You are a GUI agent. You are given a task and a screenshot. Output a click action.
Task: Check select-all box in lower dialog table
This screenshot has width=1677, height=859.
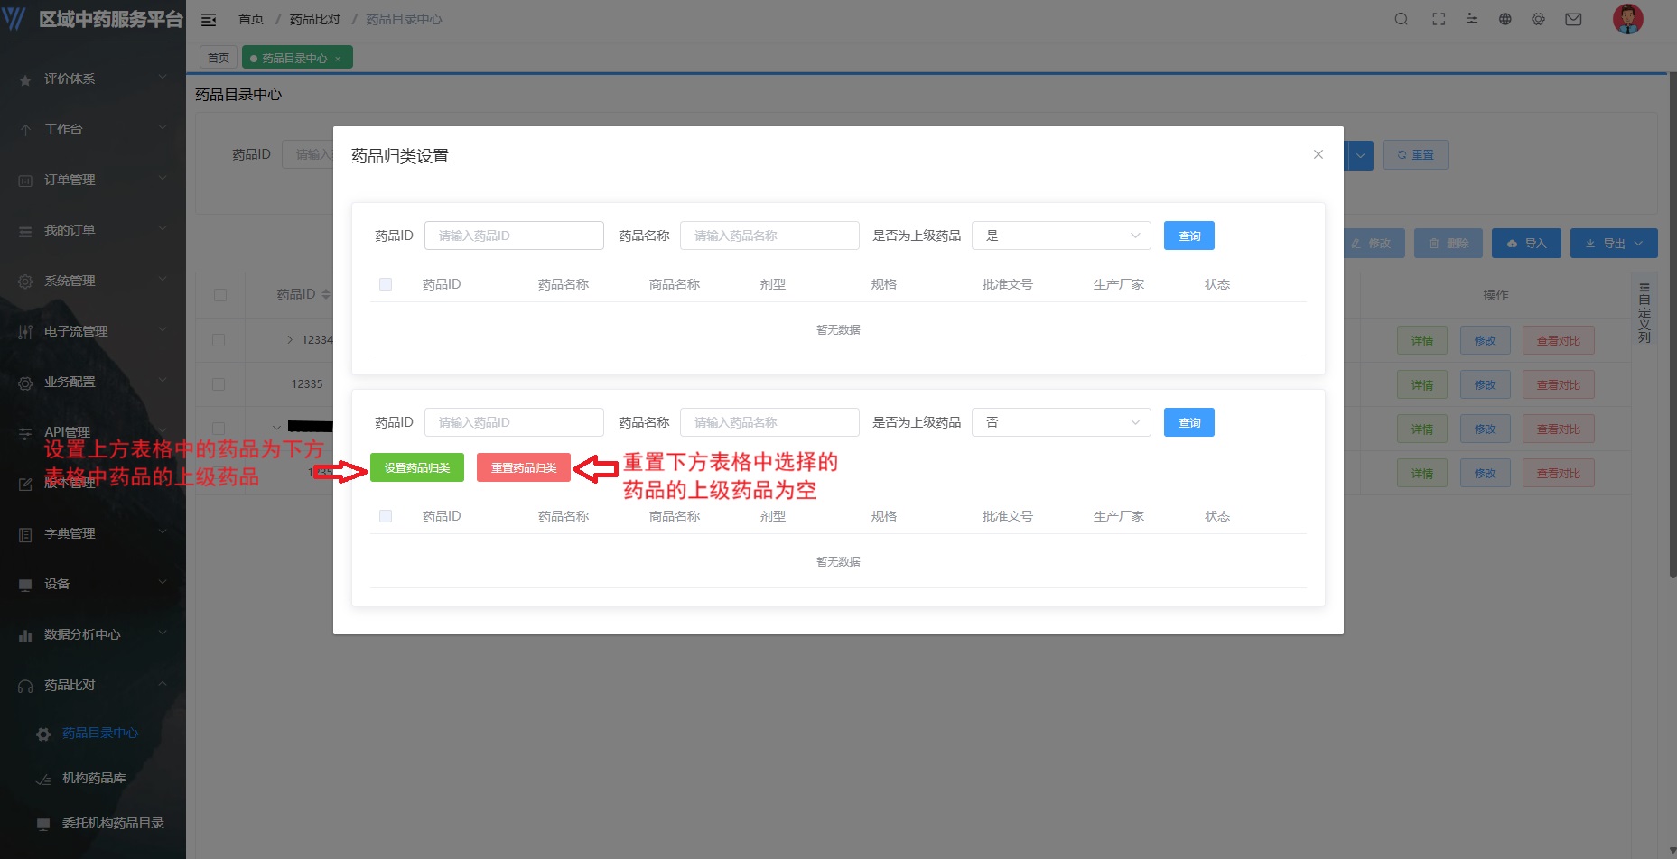point(386,516)
